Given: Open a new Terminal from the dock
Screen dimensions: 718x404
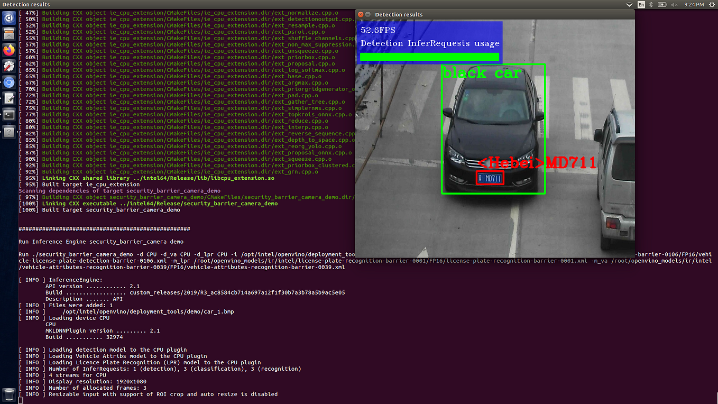Looking at the screenshot, I should coord(8,114).
